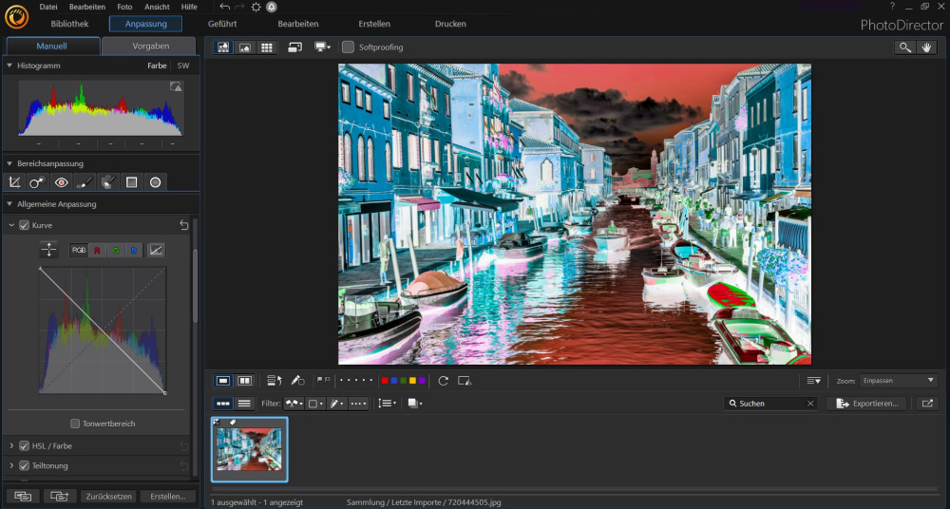Image resolution: width=950 pixels, height=509 pixels.
Task: Switch browser to list view
Action: 244,404
